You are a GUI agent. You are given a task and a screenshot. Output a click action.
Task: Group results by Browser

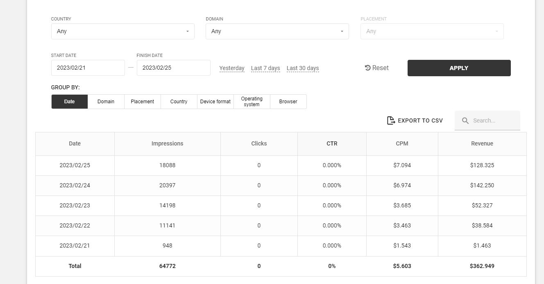[x=288, y=102]
